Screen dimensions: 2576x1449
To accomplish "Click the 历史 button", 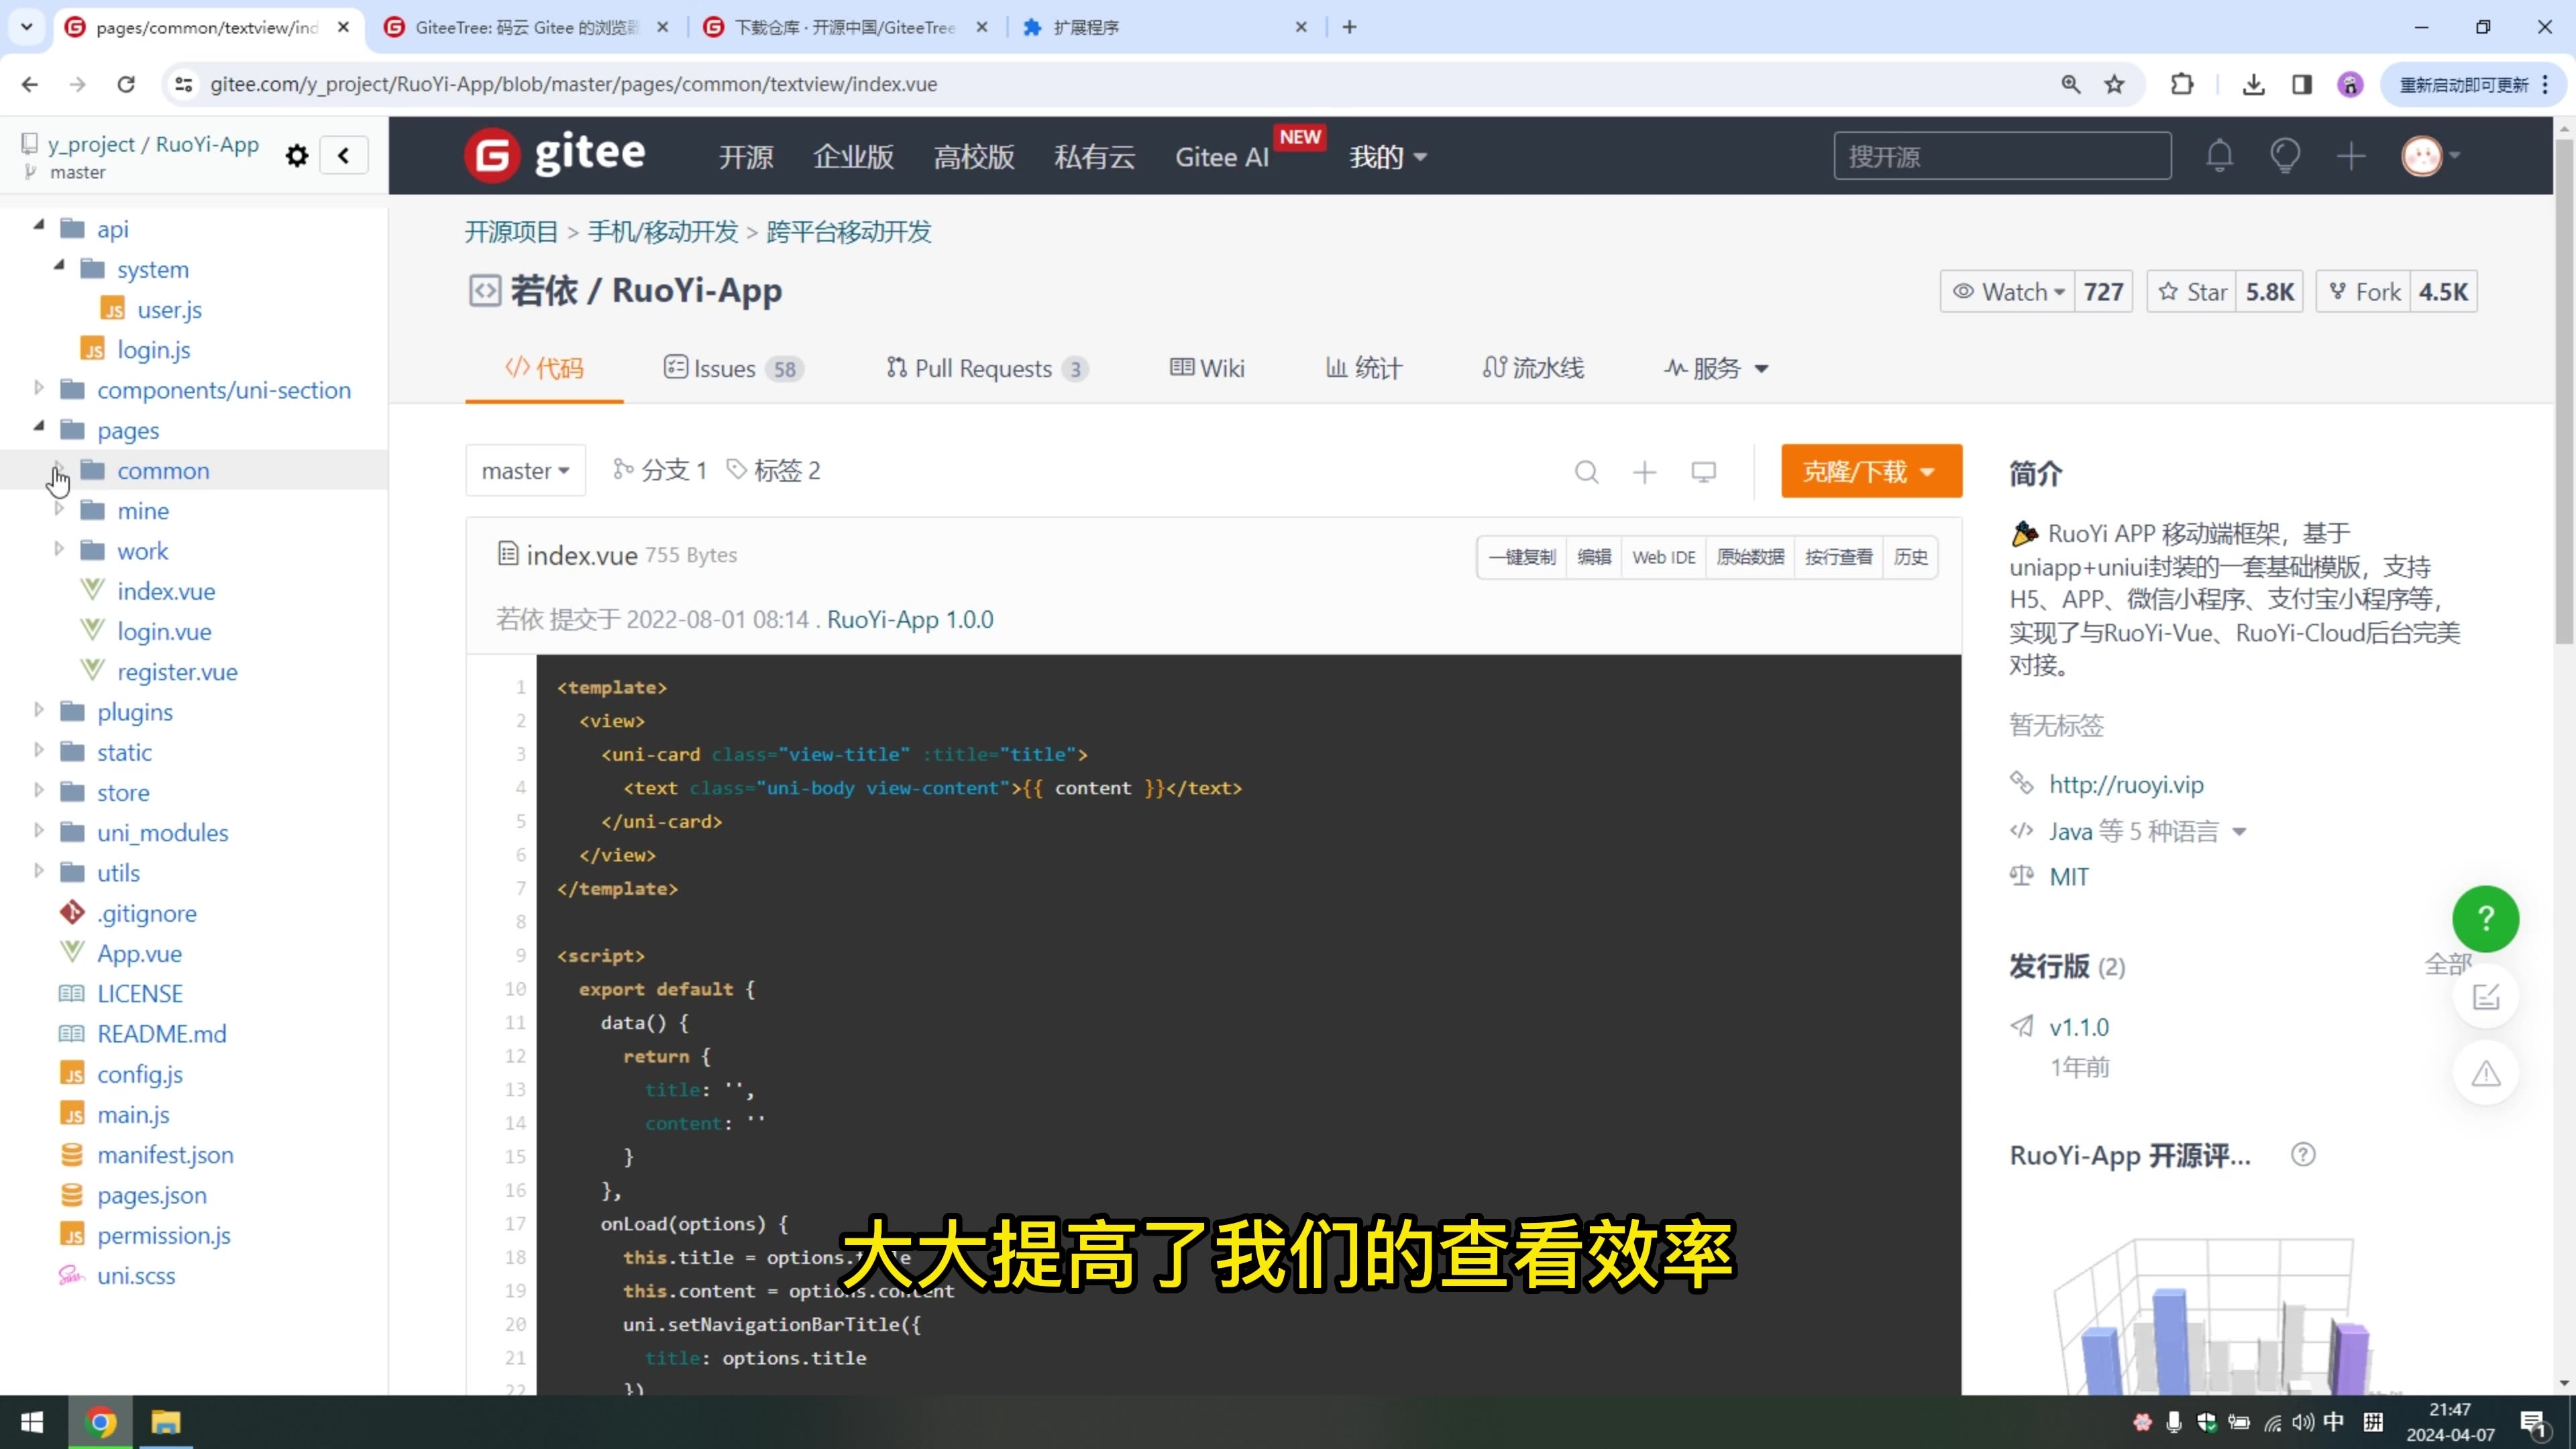I will (x=1911, y=557).
